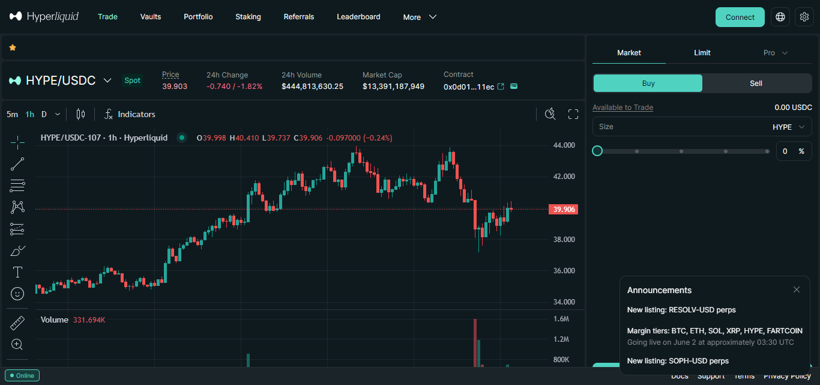This screenshot has width=820, height=385.
Task: Click the green symbol status dot
Action: pos(182,138)
